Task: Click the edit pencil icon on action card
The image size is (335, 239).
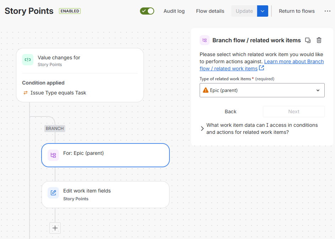Action: 53,193
